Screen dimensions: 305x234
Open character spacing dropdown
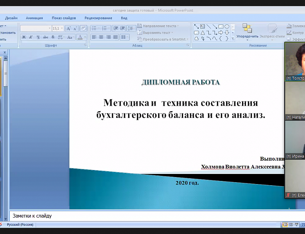61,37
